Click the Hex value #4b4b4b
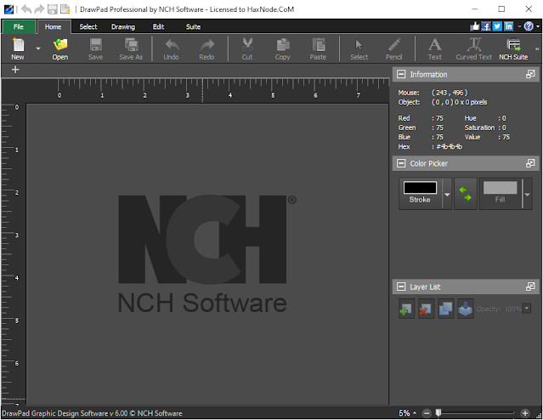The image size is (543, 420). pyautogui.click(x=450, y=146)
